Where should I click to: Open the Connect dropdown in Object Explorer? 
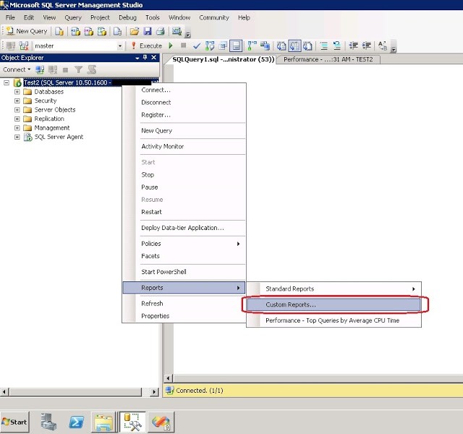[x=16, y=69]
